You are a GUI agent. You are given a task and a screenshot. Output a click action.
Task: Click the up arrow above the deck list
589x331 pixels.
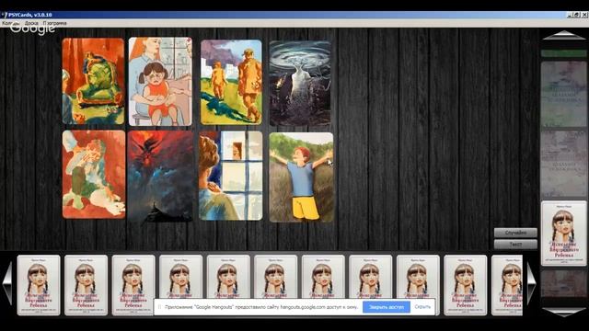(x=564, y=35)
